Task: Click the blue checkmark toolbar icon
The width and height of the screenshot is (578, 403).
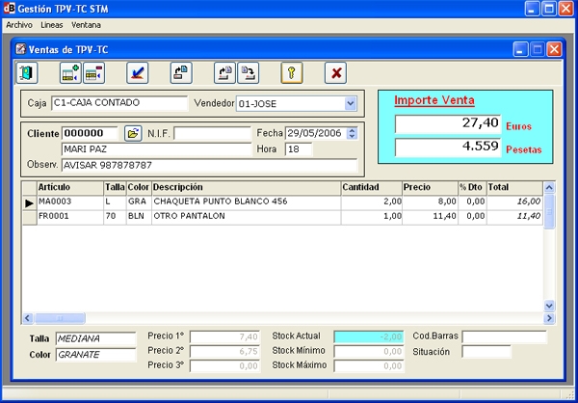Action: point(138,72)
